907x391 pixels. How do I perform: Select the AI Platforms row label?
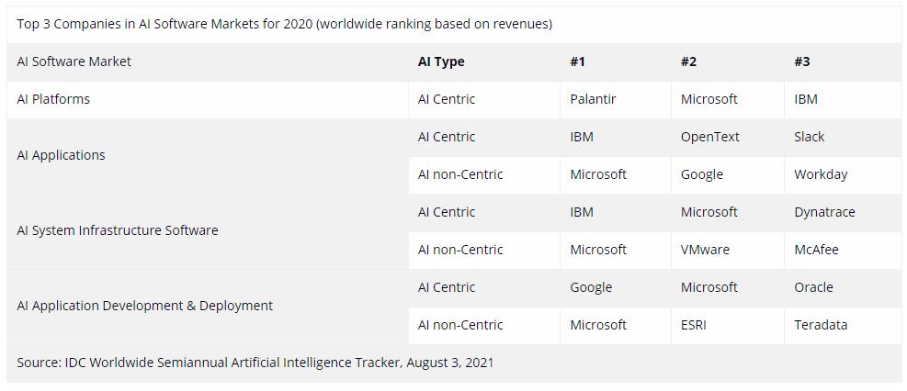[53, 99]
